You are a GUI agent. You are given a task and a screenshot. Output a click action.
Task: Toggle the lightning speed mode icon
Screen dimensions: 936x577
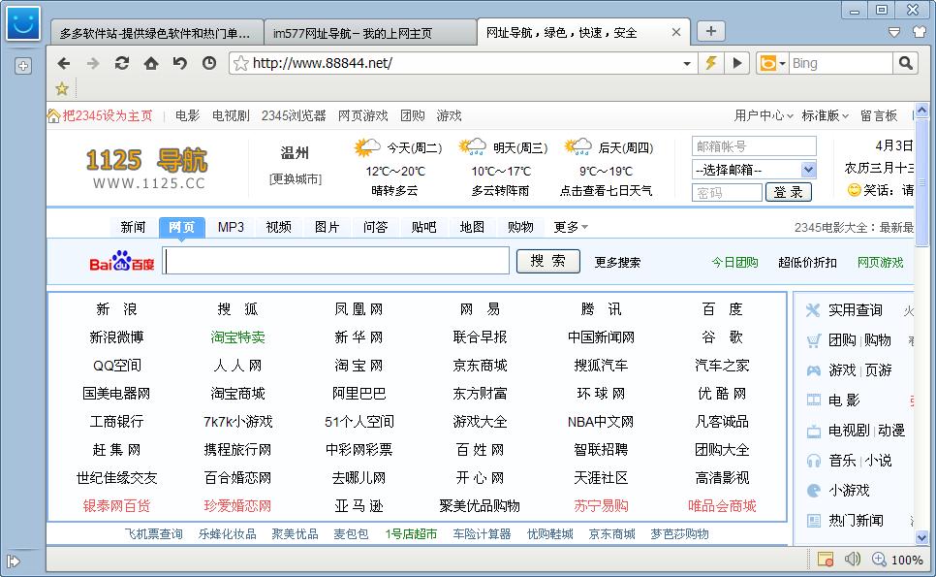click(x=711, y=63)
